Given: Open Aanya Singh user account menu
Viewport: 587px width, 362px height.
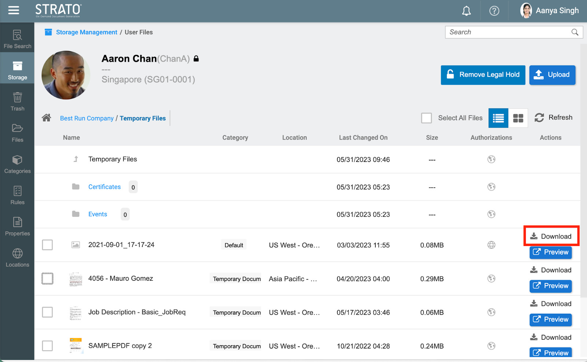Looking at the screenshot, I should click(549, 11).
